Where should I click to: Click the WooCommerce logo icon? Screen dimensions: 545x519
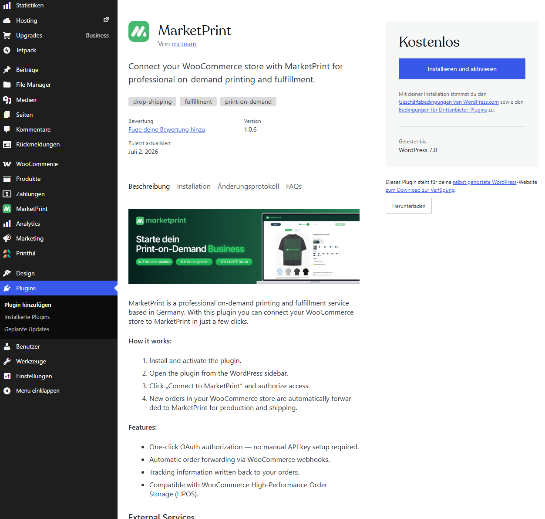[7, 164]
